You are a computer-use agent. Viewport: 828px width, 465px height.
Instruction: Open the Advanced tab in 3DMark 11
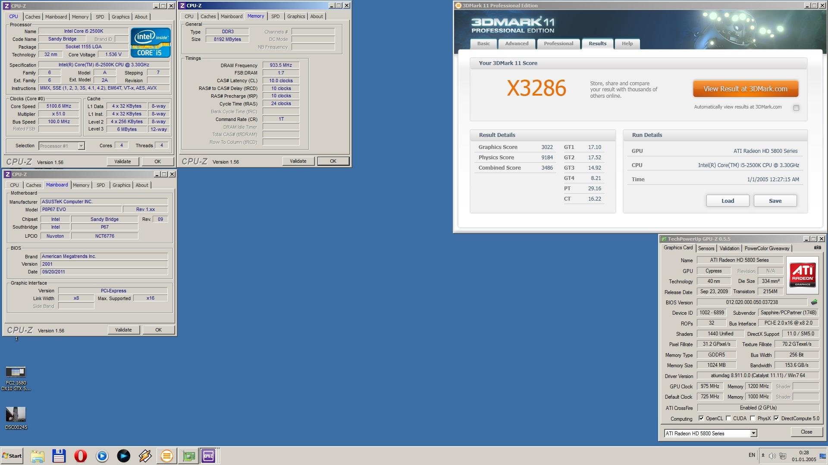(x=517, y=43)
